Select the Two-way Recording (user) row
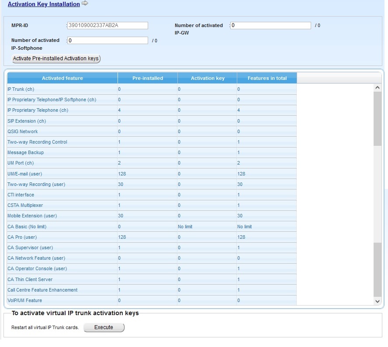 coord(152,184)
